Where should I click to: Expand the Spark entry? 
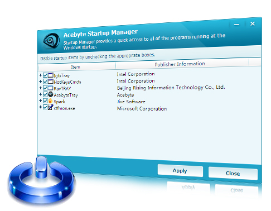[x=40, y=100]
